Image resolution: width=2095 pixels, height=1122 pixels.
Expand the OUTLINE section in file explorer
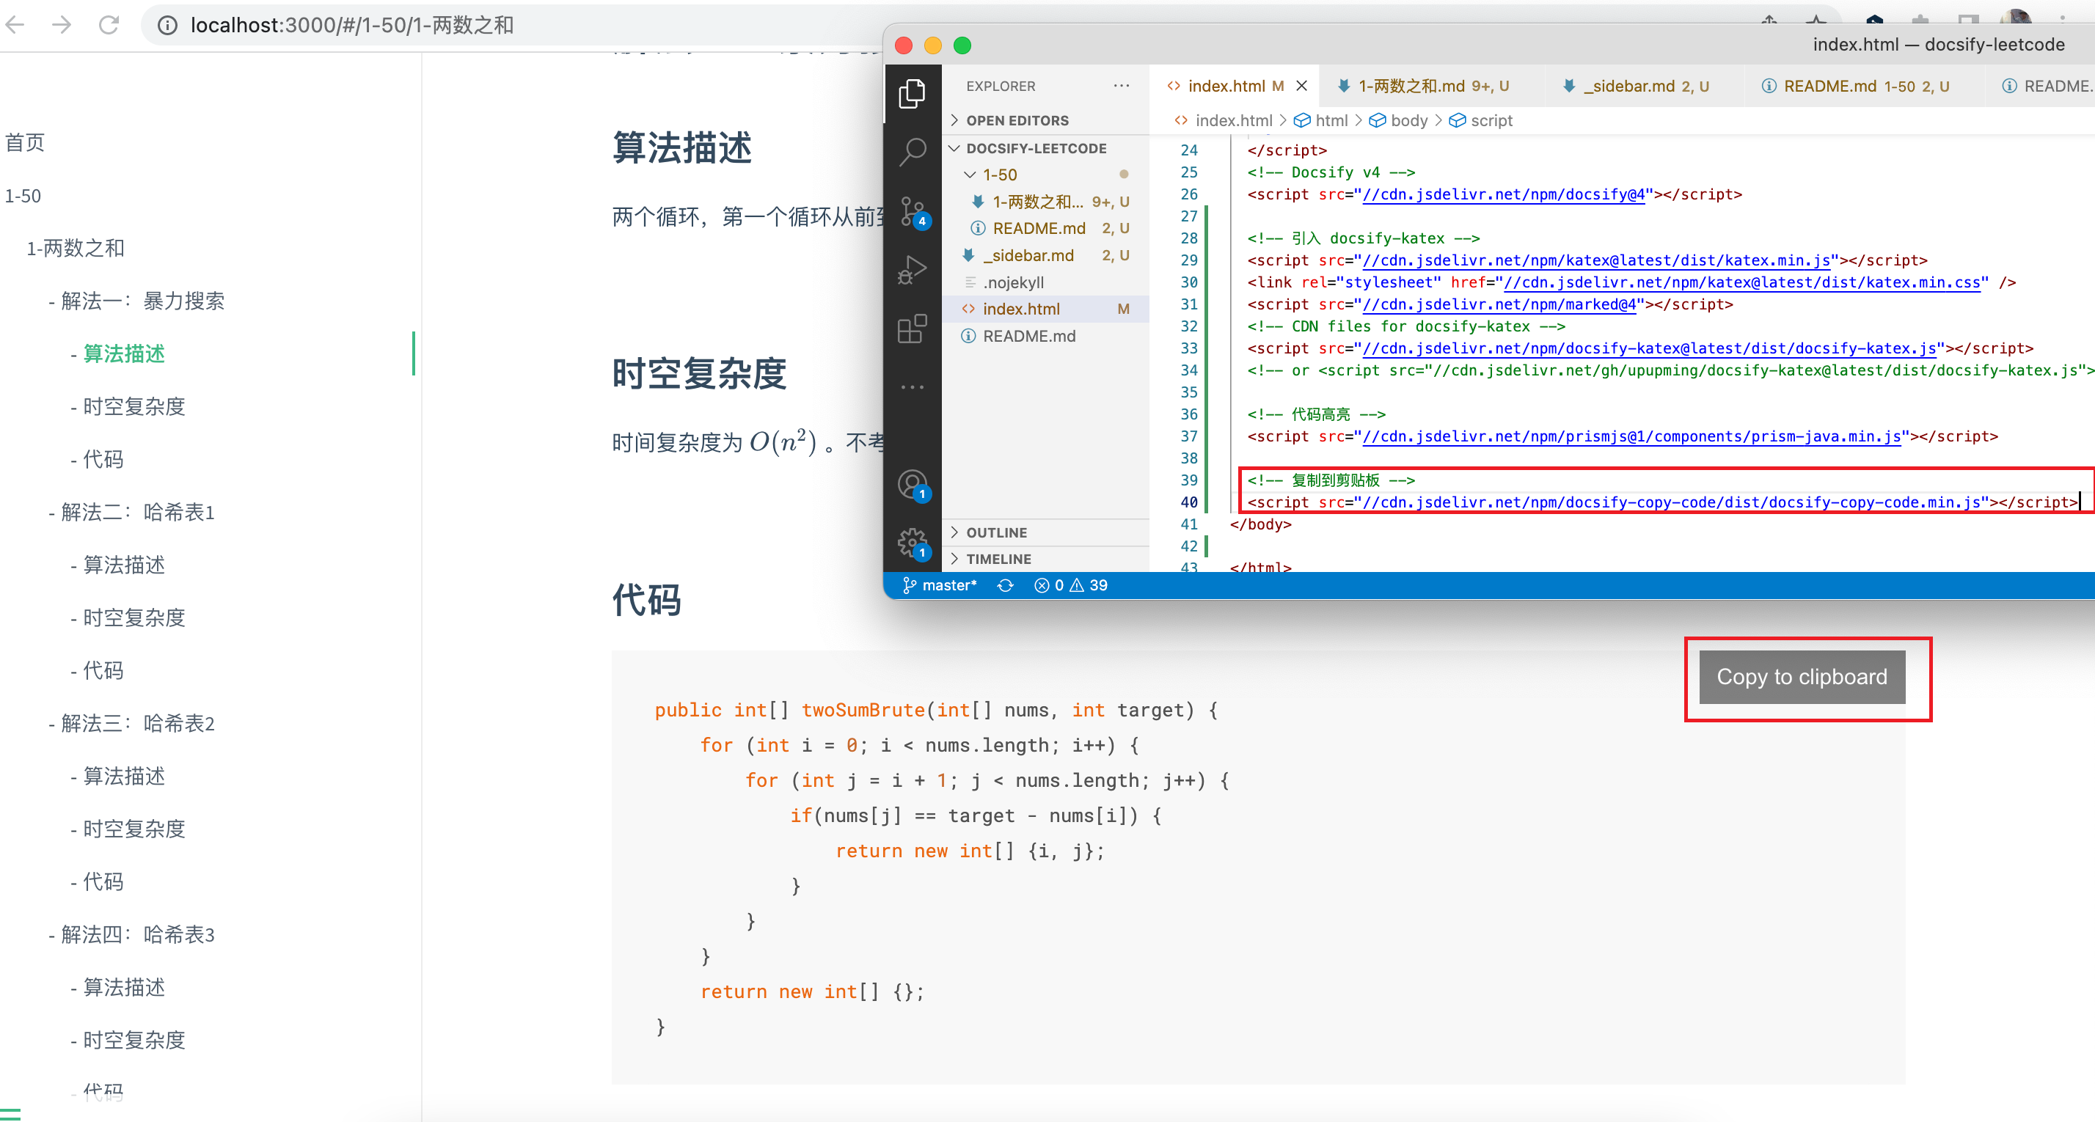(x=995, y=532)
